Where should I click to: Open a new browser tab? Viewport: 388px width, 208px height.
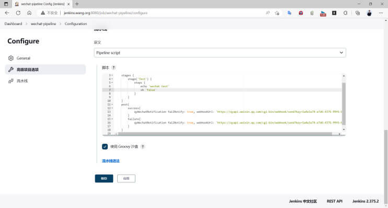click(77, 4)
